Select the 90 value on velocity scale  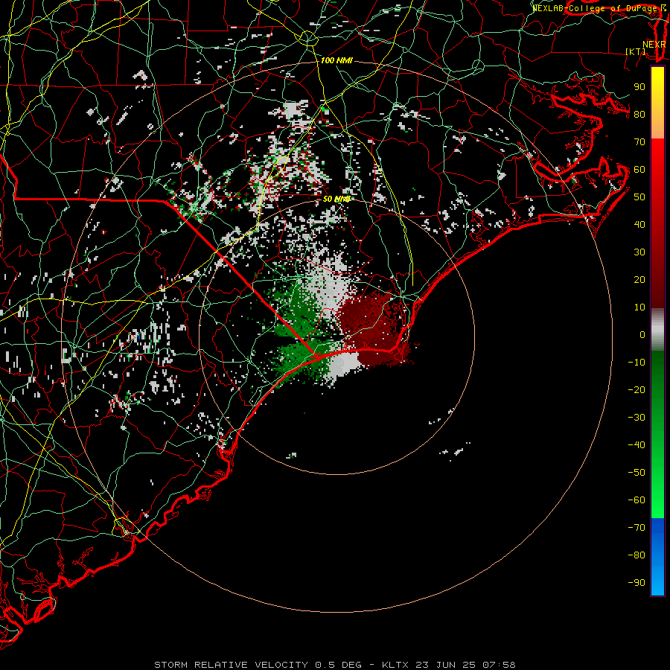point(639,87)
